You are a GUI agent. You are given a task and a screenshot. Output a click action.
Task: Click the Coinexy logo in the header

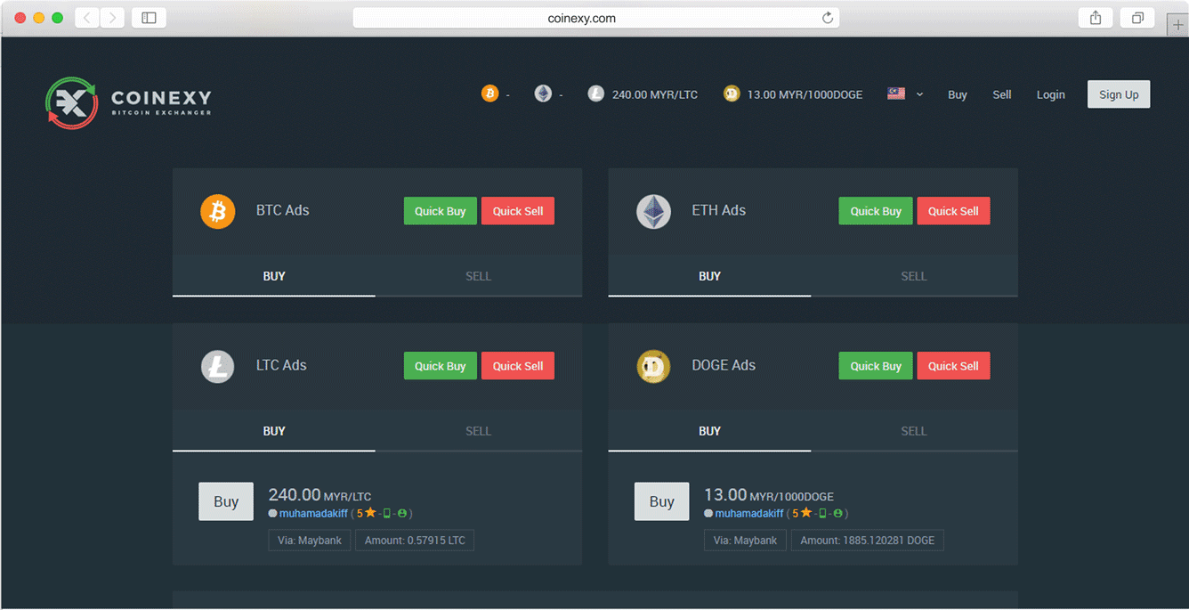coord(129,102)
